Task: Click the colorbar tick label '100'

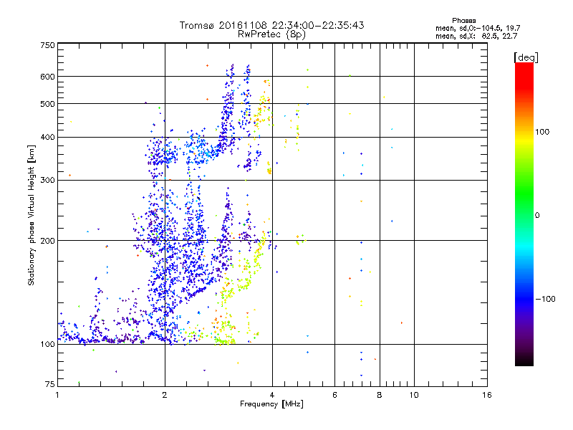Action: (542, 132)
